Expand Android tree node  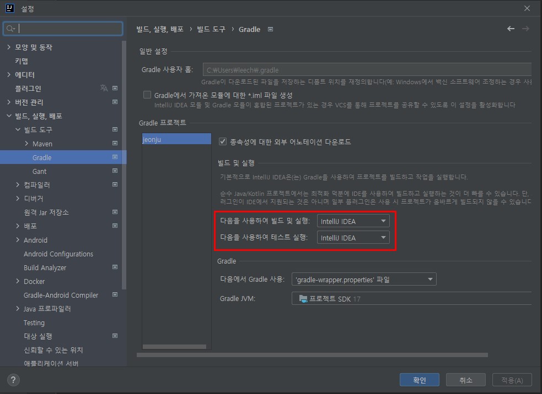click(x=18, y=240)
